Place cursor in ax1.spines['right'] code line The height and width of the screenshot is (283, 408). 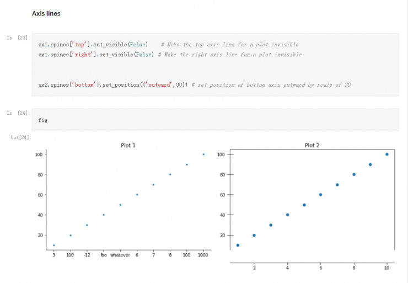pos(96,55)
